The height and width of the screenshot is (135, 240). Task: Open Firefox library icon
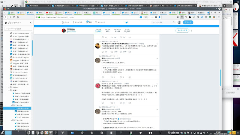(x=178, y=17)
